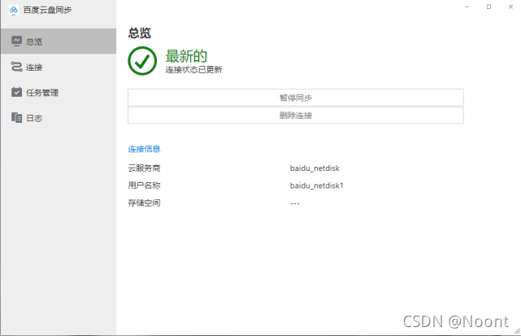Click the 总览 overview monitor icon
This screenshot has width=521, height=336.
pos(16,41)
